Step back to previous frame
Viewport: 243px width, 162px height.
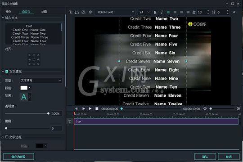76,108
